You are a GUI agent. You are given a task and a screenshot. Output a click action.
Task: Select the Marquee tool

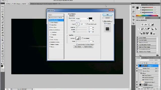tap(3, 9)
